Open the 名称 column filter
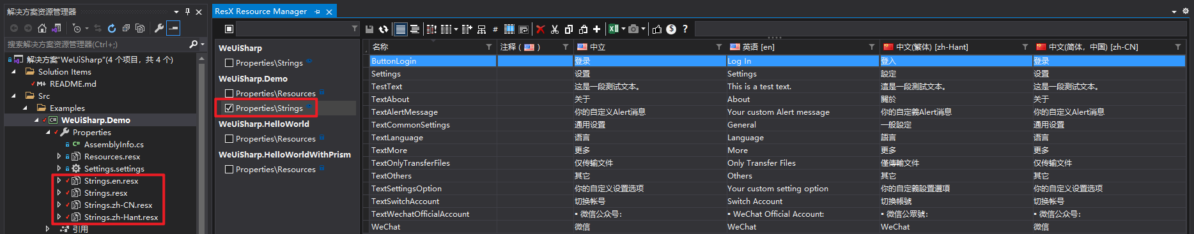 489,47
